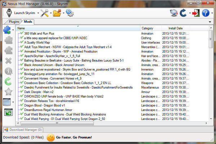This screenshot has height=144, width=216.
Task: Click Go Faster, Go Premium! link
Action: pos(74,137)
